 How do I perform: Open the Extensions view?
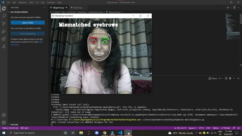coord(4,39)
